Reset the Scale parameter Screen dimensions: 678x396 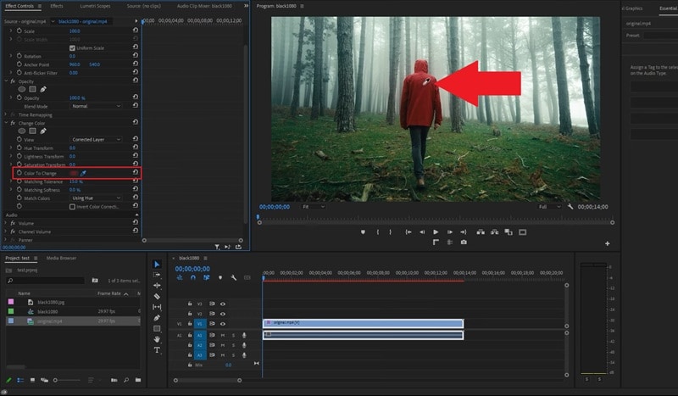(x=136, y=31)
